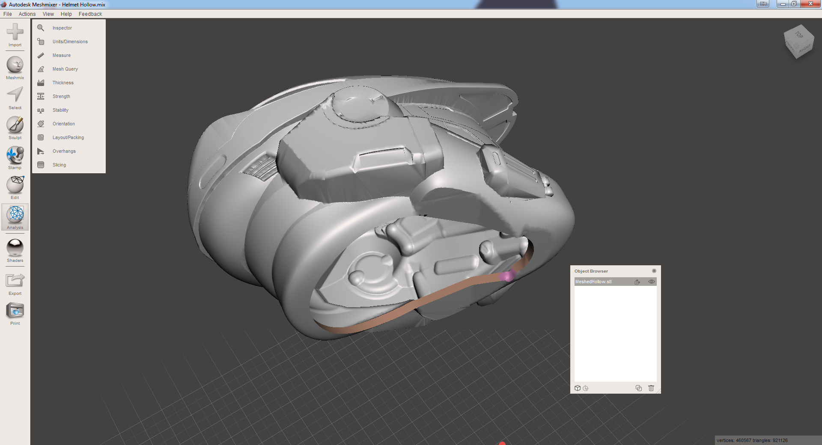
Task: Open the Edit tools panel
Action: pos(15,187)
